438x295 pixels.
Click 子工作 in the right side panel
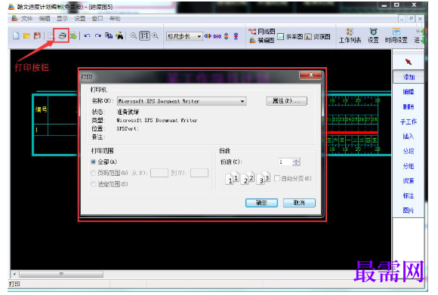[x=409, y=121]
